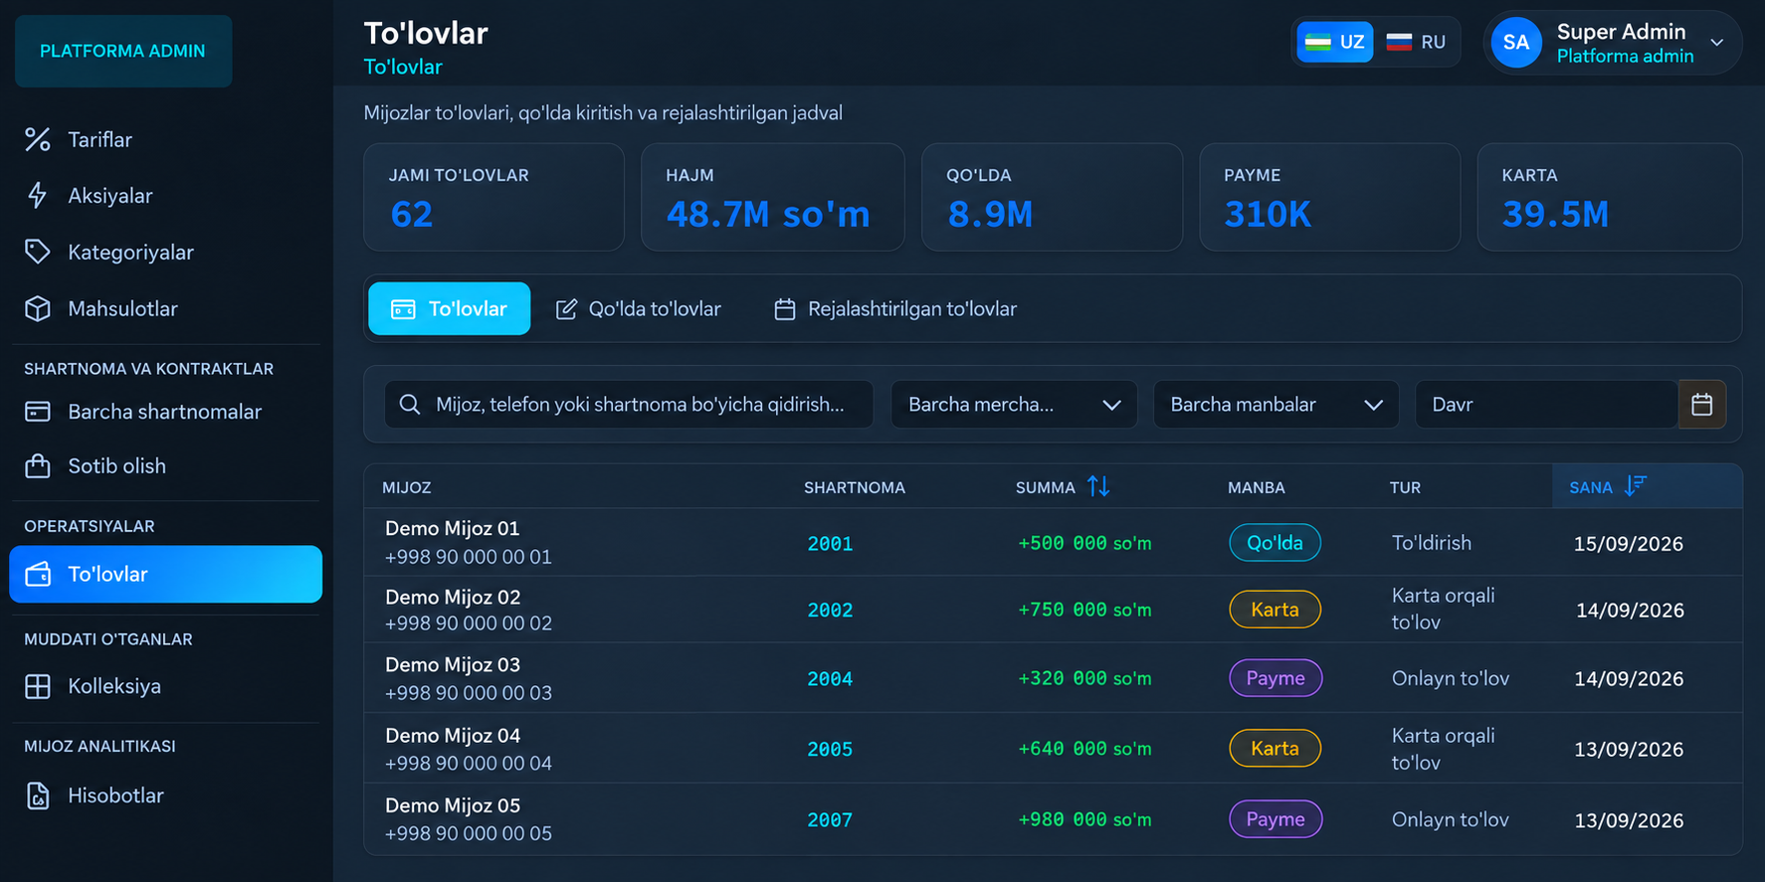
Task: Click the +980 000 so'm amount
Action: (x=1084, y=820)
